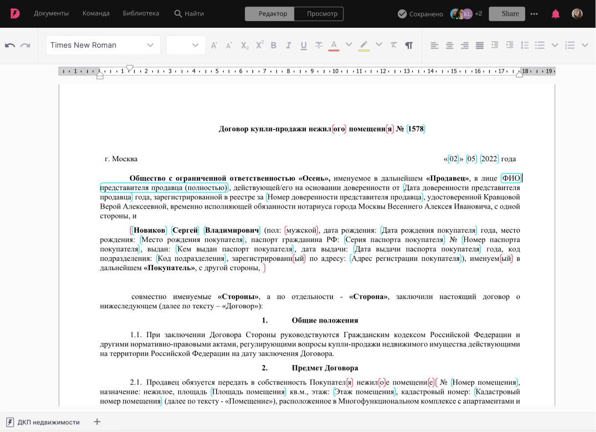Increase paragraph indent
The width and height of the screenshot is (596, 432).
point(509,45)
